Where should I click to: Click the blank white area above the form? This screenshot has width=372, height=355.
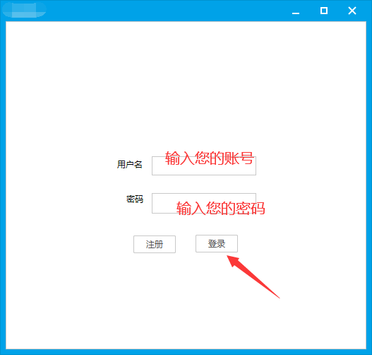(186, 83)
